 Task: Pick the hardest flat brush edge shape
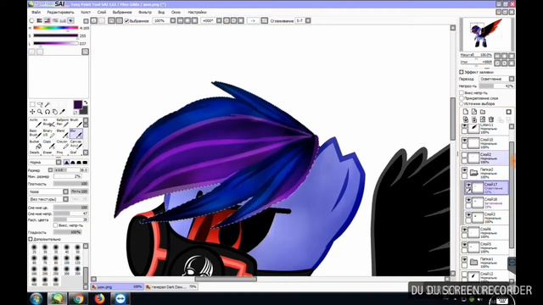(x=85, y=162)
